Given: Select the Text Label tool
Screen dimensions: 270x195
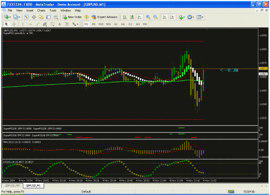Looking at the screenshot, I should (67, 24).
